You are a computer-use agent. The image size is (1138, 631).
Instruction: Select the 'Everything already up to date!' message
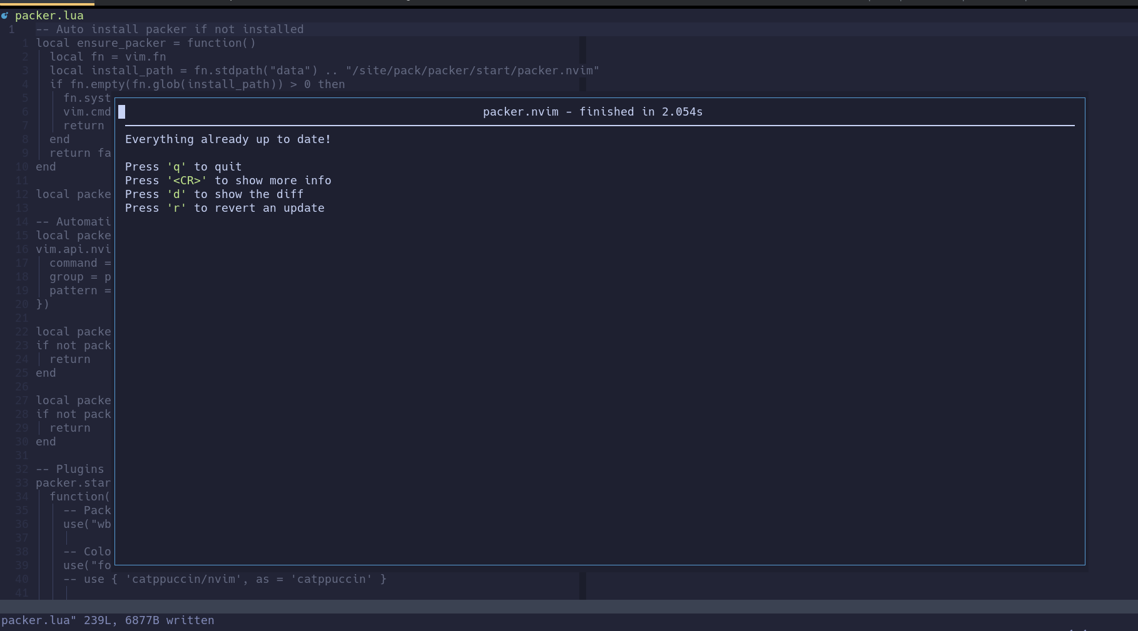pyautogui.click(x=228, y=139)
